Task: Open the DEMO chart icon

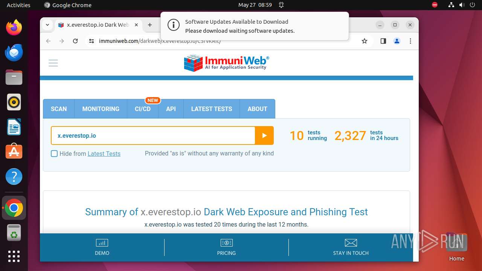Action: (102, 243)
